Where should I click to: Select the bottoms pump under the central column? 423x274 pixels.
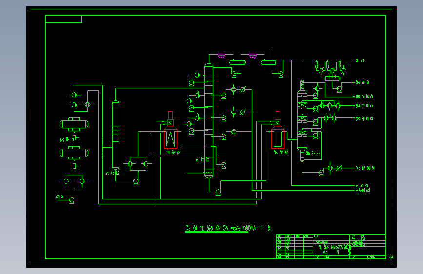tap(218, 192)
